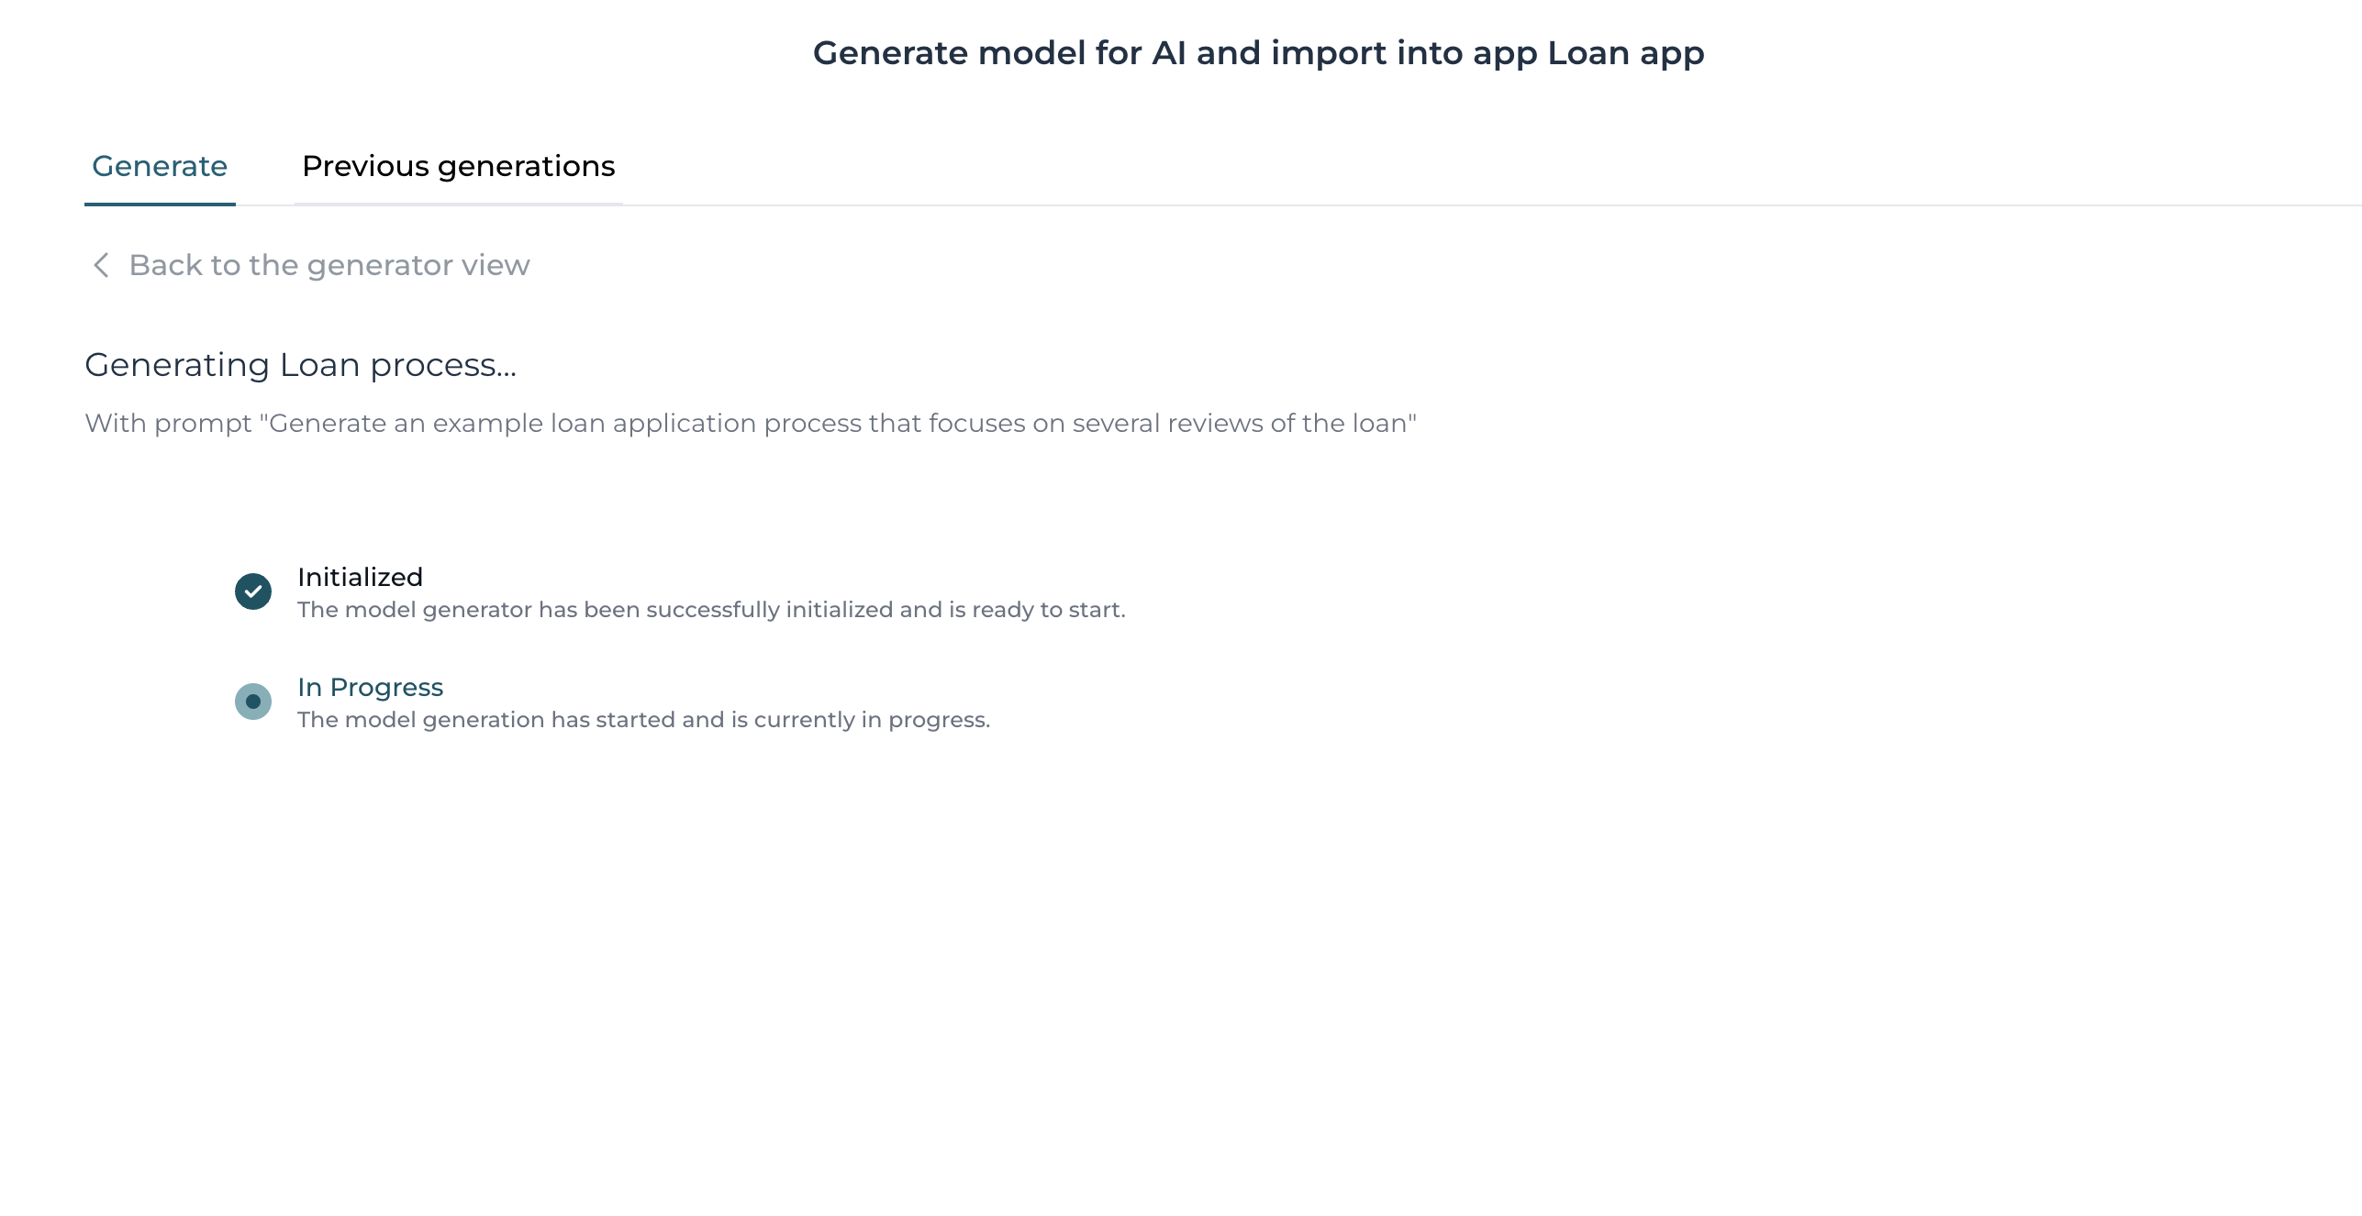
Task: Click the Initialized checkmark icon
Action: coord(253,590)
